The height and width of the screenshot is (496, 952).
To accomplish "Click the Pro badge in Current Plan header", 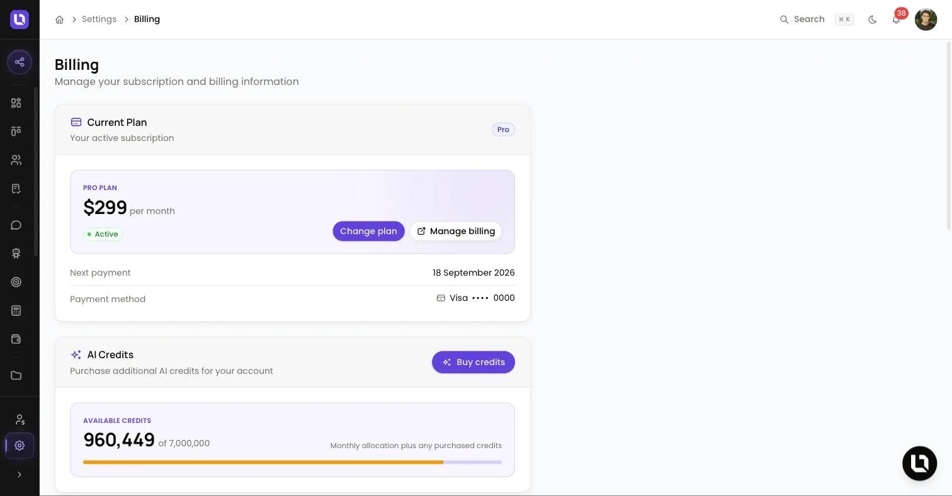I will pyautogui.click(x=503, y=130).
